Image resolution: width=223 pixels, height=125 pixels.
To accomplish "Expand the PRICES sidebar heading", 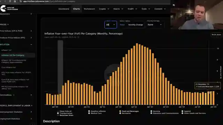I will click(4, 25).
